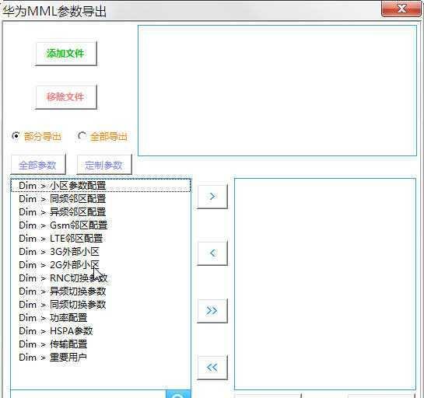Image resolution: width=424 pixels, height=398 pixels.
Task: Click the double right arrow add-all button
Action: (x=212, y=311)
